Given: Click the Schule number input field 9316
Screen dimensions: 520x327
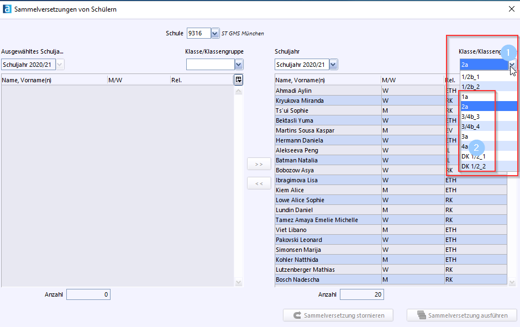Looking at the screenshot, I should point(198,33).
